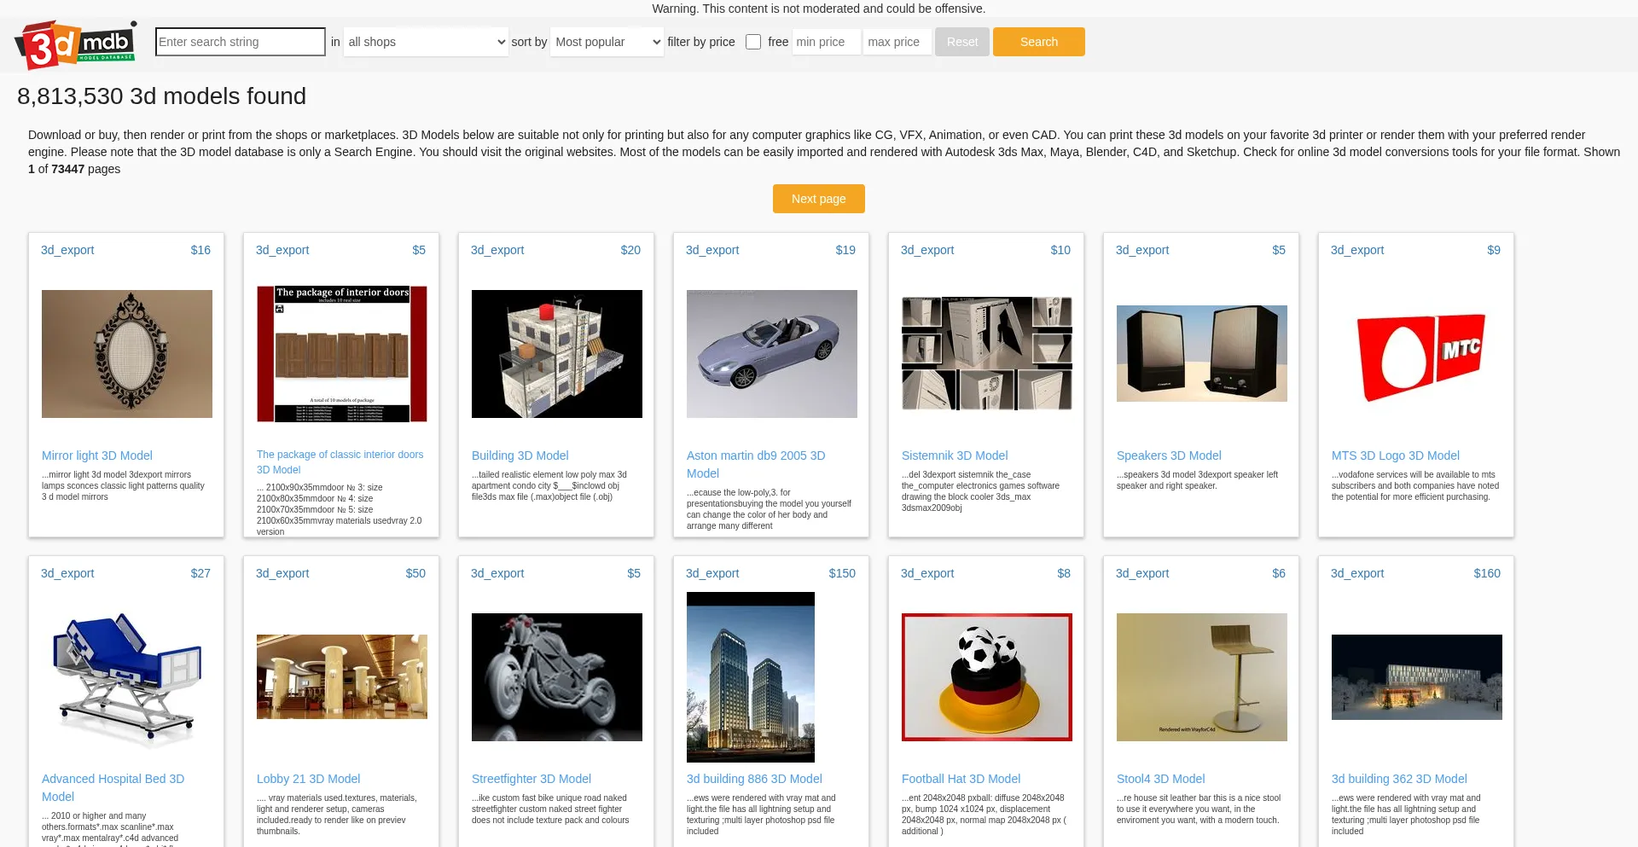The height and width of the screenshot is (847, 1638).
Task: Open the Lobby 21 3D Model link
Action: tap(308, 779)
